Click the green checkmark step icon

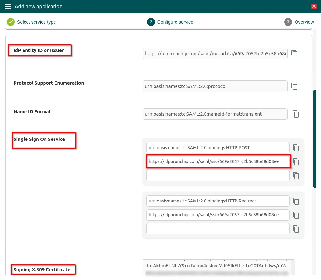coord(11,22)
